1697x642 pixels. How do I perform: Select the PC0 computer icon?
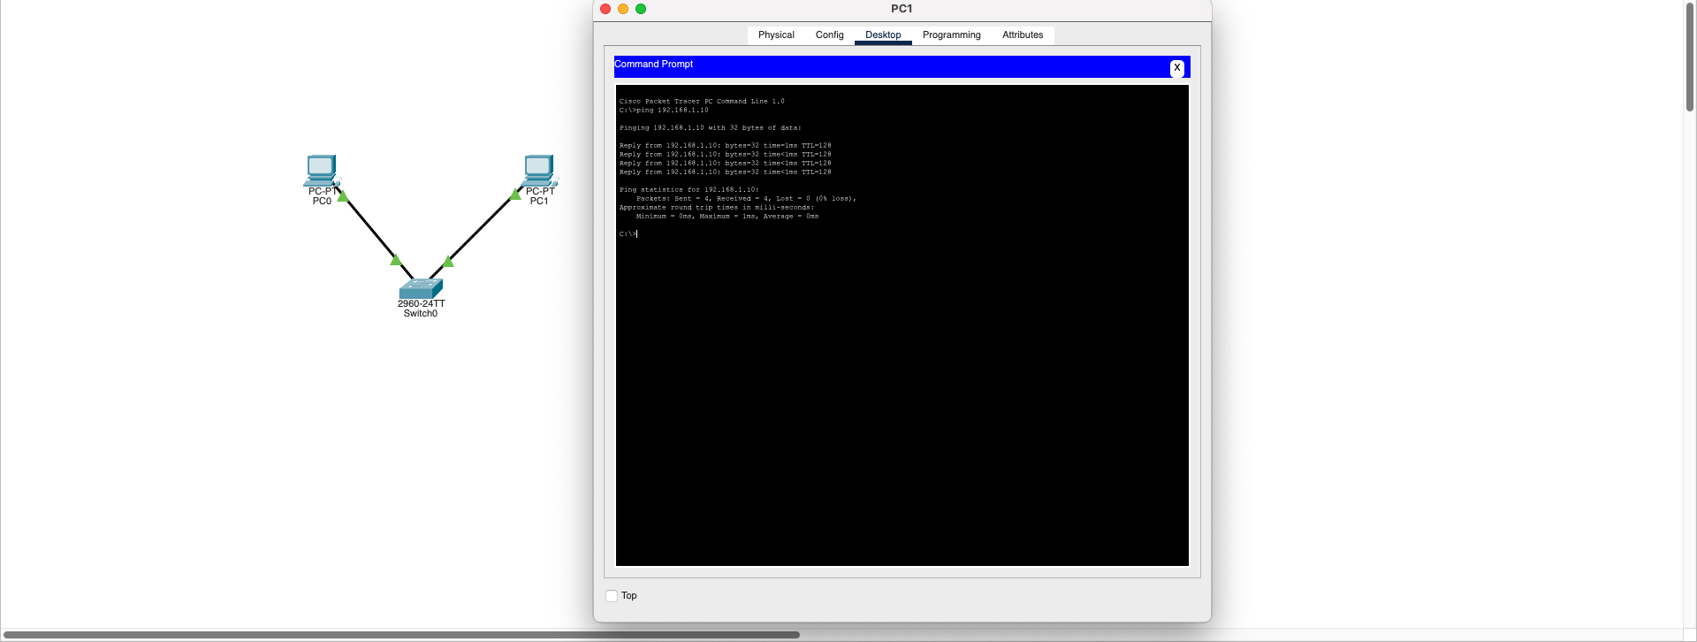(322, 170)
